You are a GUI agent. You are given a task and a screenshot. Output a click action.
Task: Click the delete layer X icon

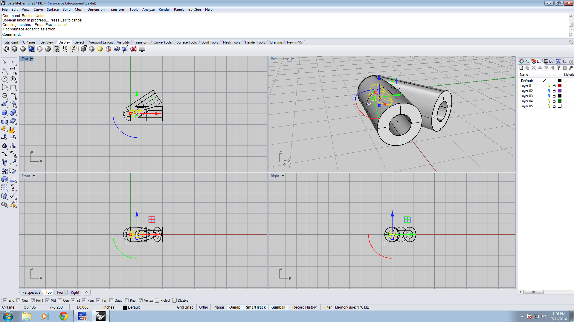coord(534,68)
